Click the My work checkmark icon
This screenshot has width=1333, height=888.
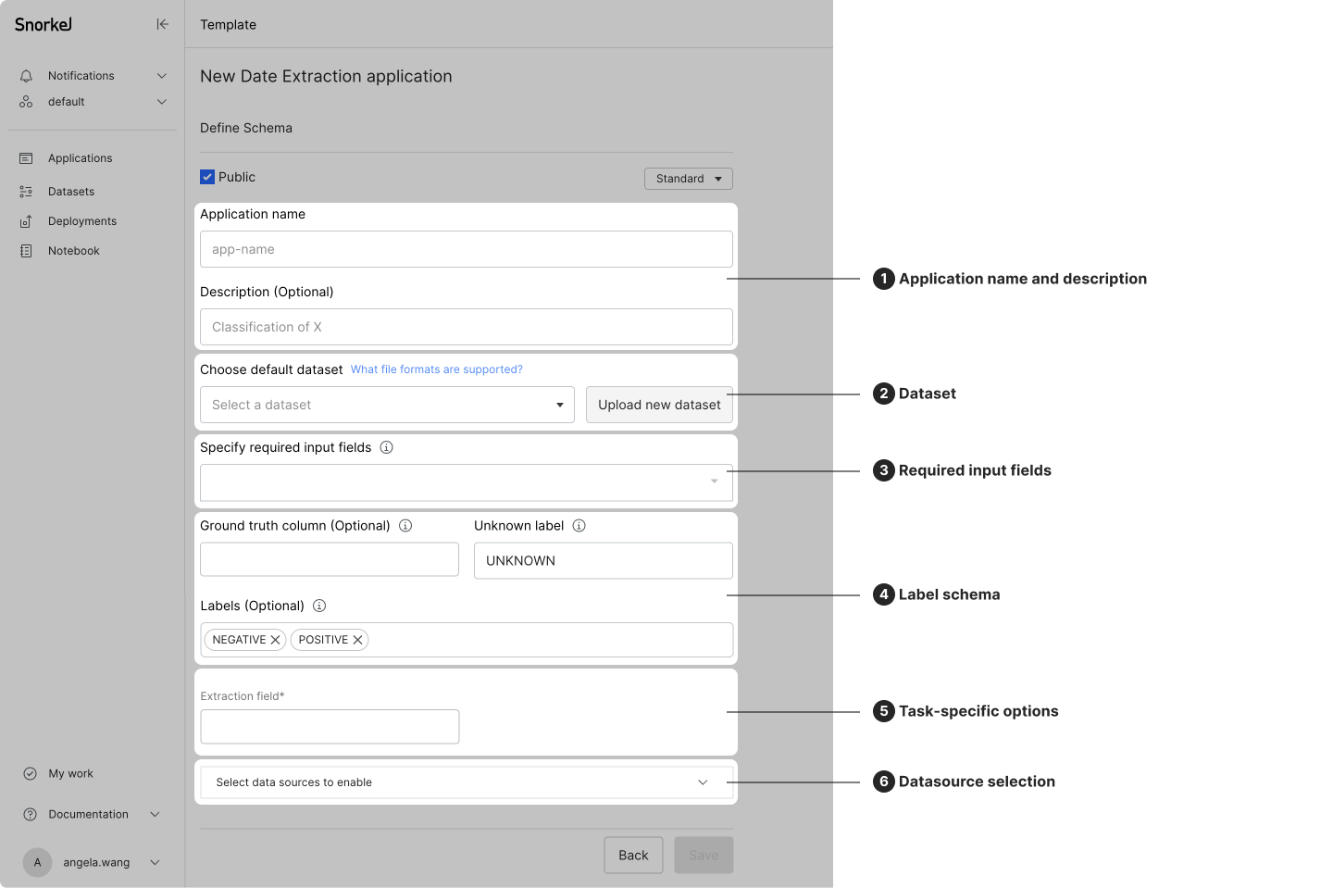(30, 773)
